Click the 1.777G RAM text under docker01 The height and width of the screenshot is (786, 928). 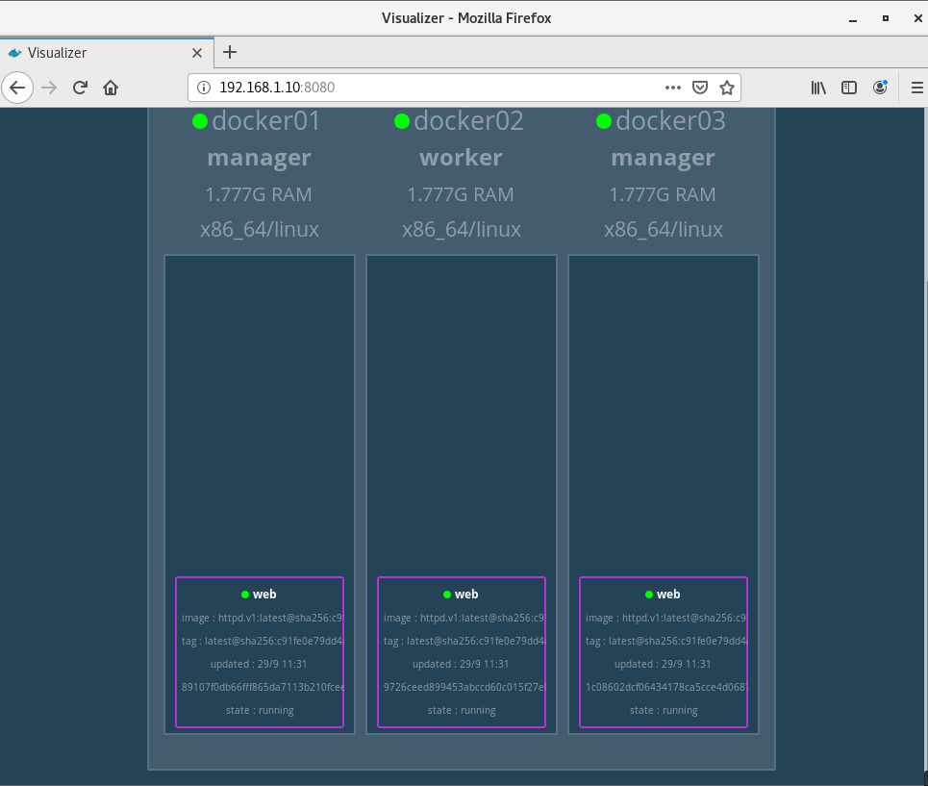pos(259,194)
